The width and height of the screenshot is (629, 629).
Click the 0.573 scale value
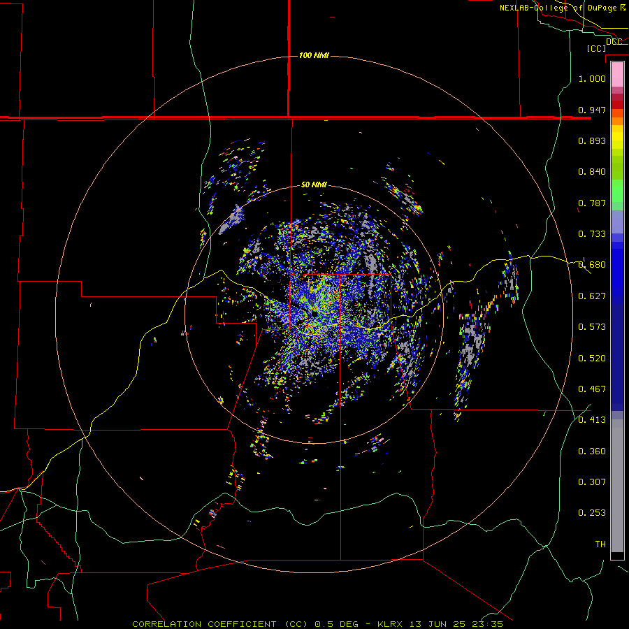click(x=592, y=327)
